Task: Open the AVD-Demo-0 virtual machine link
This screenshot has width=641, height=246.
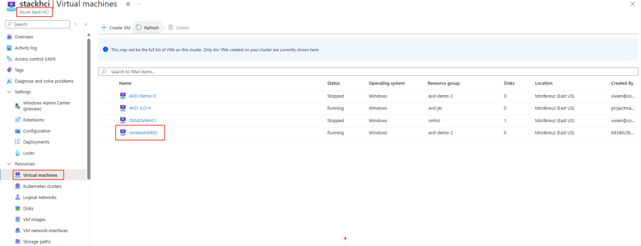Action: [143, 96]
